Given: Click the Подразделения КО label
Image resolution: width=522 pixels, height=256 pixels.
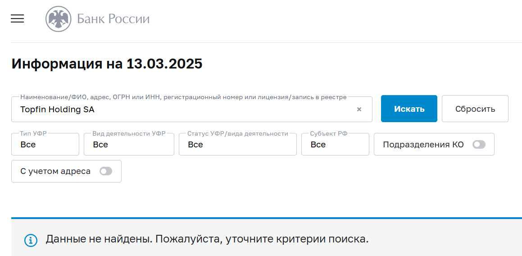Looking at the screenshot, I should [423, 145].
